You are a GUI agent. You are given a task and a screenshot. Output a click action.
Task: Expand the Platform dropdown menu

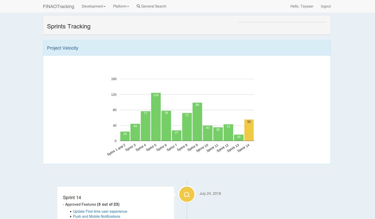coord(121,6)
